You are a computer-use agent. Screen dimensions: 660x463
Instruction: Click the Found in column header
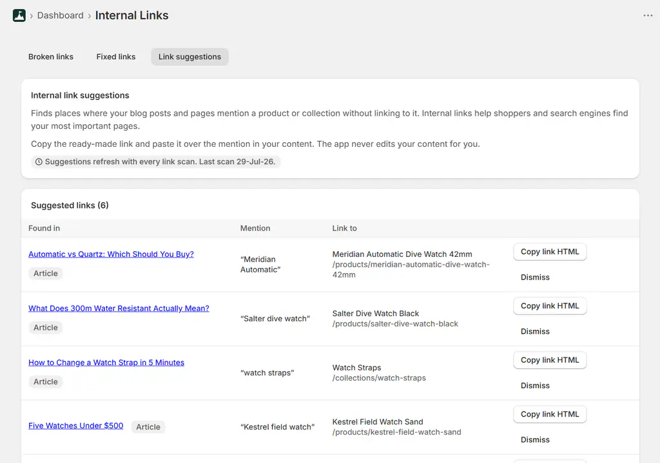(x=44, y=229)
